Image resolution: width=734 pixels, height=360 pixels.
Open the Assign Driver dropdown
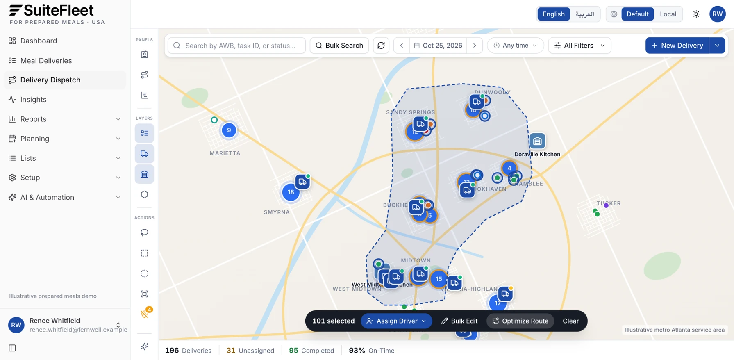click(396, 321)
